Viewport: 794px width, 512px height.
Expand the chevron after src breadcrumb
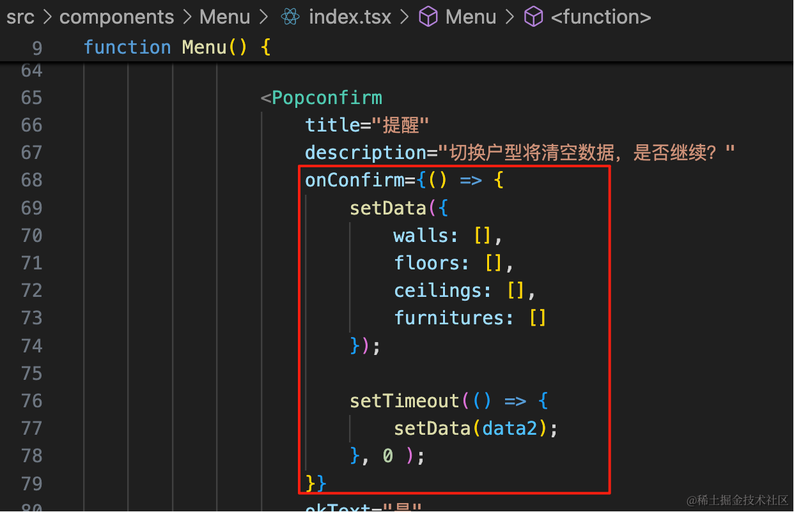pyautogui.click(x=47, y=17)
